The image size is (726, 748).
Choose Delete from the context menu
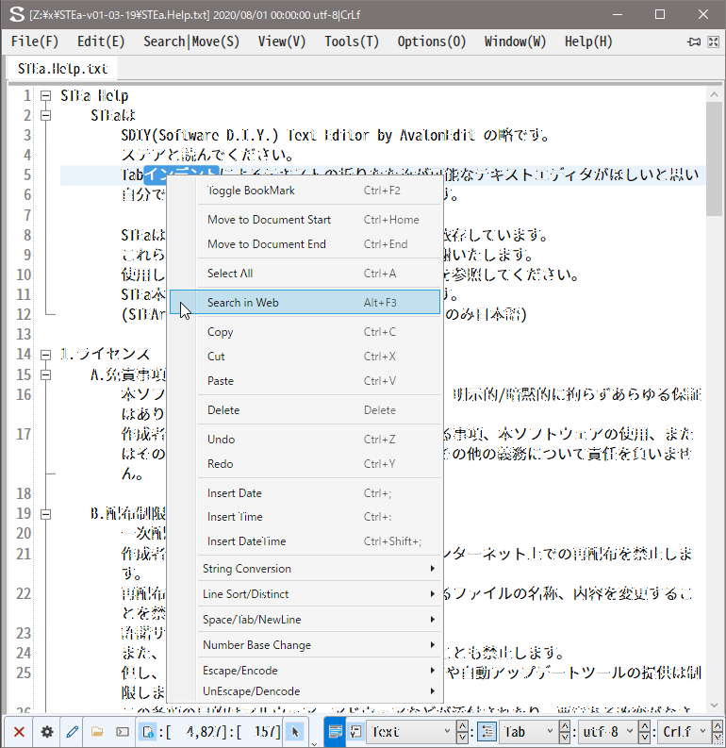(305, 410)
